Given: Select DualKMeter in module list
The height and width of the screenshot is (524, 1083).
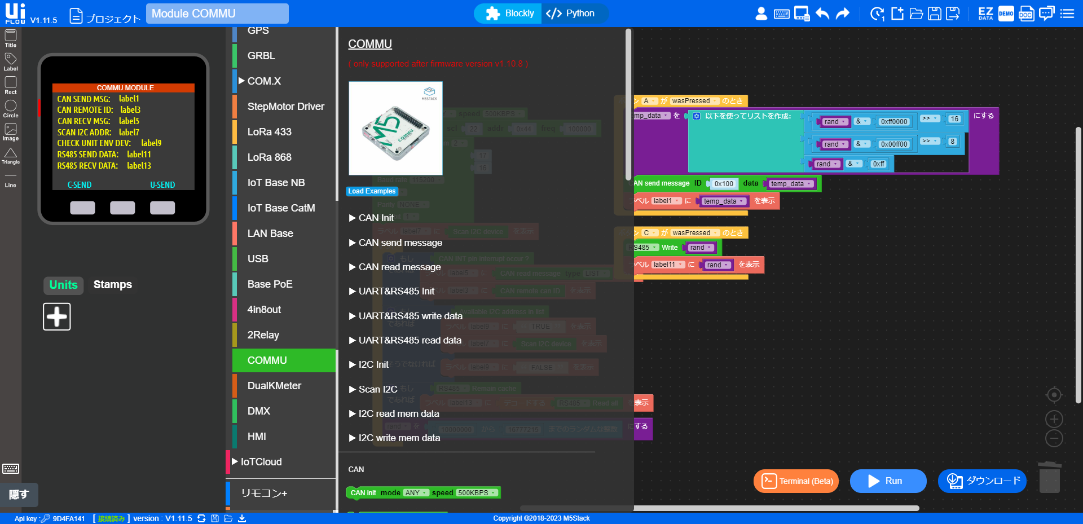Looking at the screenshot, I should tap(274, 386).
